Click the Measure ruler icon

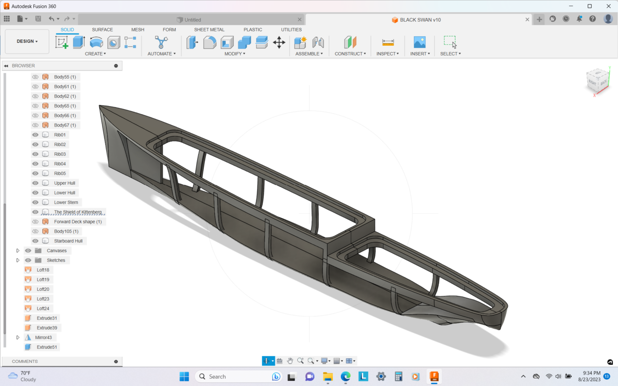(x=388, y=42)
